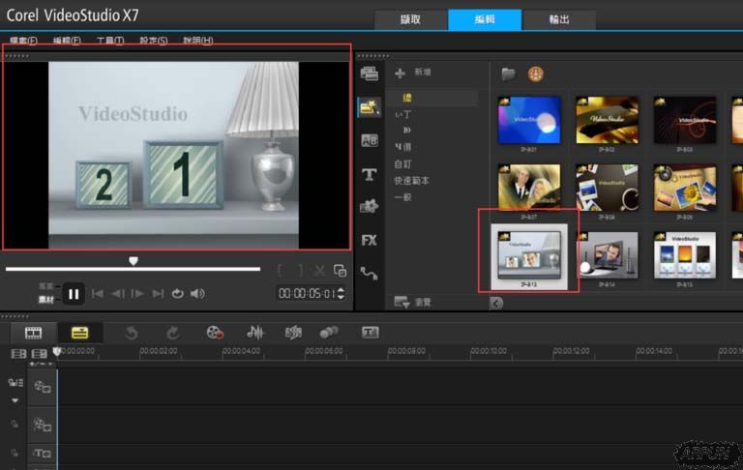Click the preview scrubber slider handle
Viewport: 743px width, 470px height.
click(134, 261)
